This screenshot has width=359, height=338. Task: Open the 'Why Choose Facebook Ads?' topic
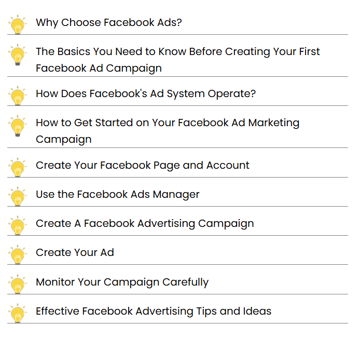tap(109, 23)
